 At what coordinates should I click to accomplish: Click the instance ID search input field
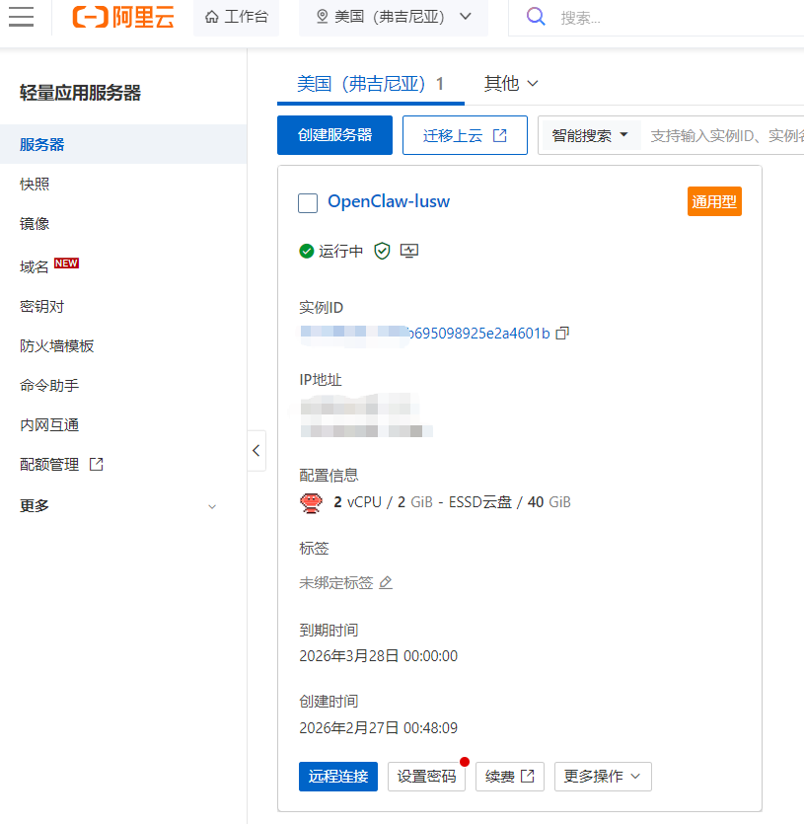730,135
